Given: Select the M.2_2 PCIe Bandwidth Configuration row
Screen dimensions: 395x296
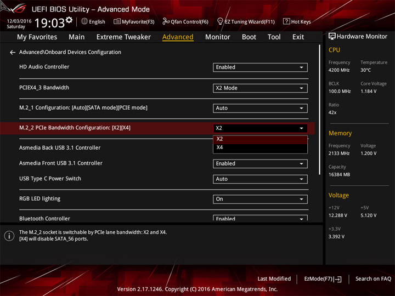Looking at the screenshot, I should [157, 128].
